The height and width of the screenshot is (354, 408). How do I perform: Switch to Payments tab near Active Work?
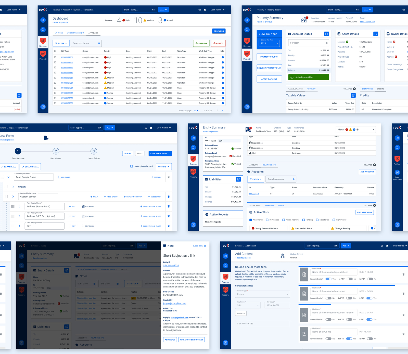(269, 205)
